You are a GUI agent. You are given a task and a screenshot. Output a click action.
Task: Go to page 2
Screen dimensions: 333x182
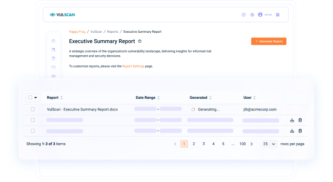tap(194, 144)
